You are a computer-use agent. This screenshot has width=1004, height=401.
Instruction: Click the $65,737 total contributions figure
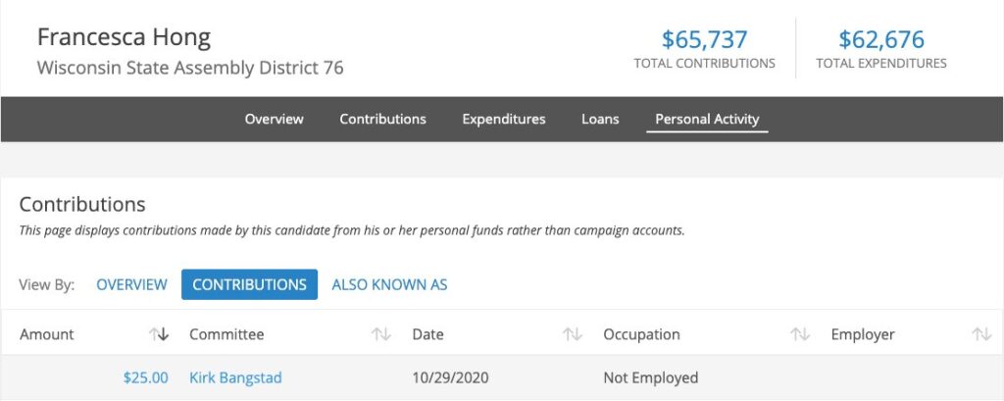click(x=704, y=40)
